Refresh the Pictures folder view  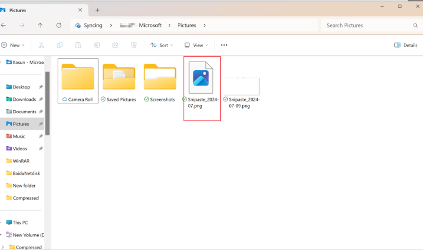tap(59, 25)
